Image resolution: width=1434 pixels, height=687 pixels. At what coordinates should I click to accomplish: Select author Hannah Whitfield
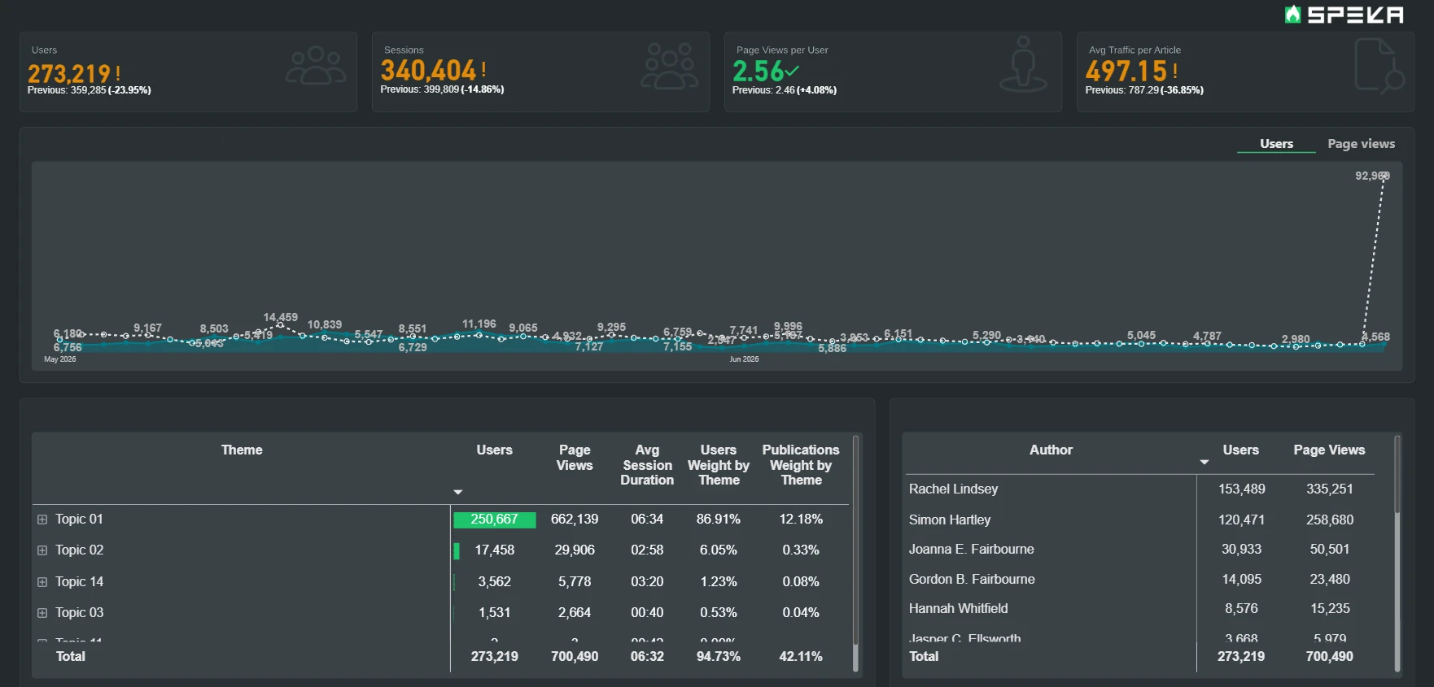(x=958, y=608)
